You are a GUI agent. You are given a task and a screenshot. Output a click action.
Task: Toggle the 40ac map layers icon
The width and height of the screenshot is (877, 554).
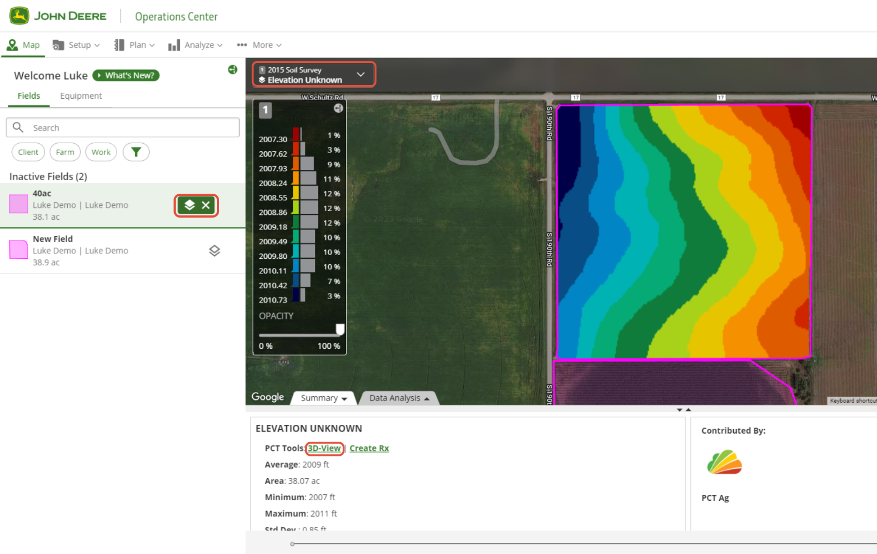pyautogui.click(x=189, y=205)
